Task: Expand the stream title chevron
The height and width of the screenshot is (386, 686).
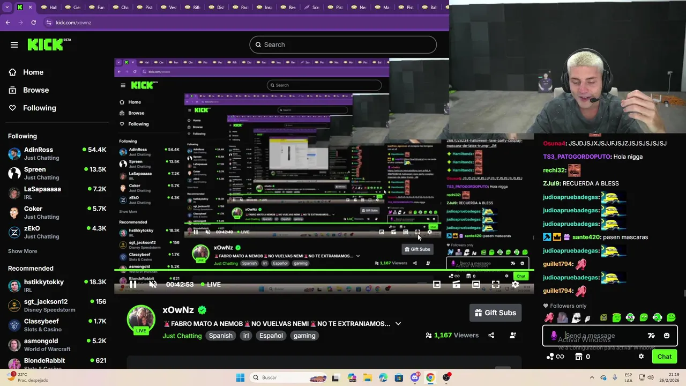Action: [398, 324]
